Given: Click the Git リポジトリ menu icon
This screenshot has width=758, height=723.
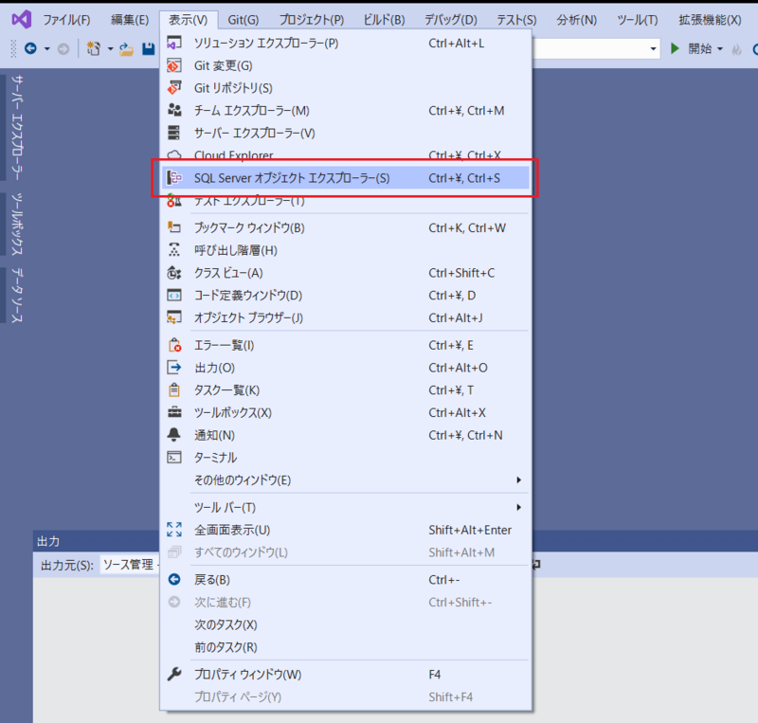Looking at the screenshot, I should click(174, 87).
